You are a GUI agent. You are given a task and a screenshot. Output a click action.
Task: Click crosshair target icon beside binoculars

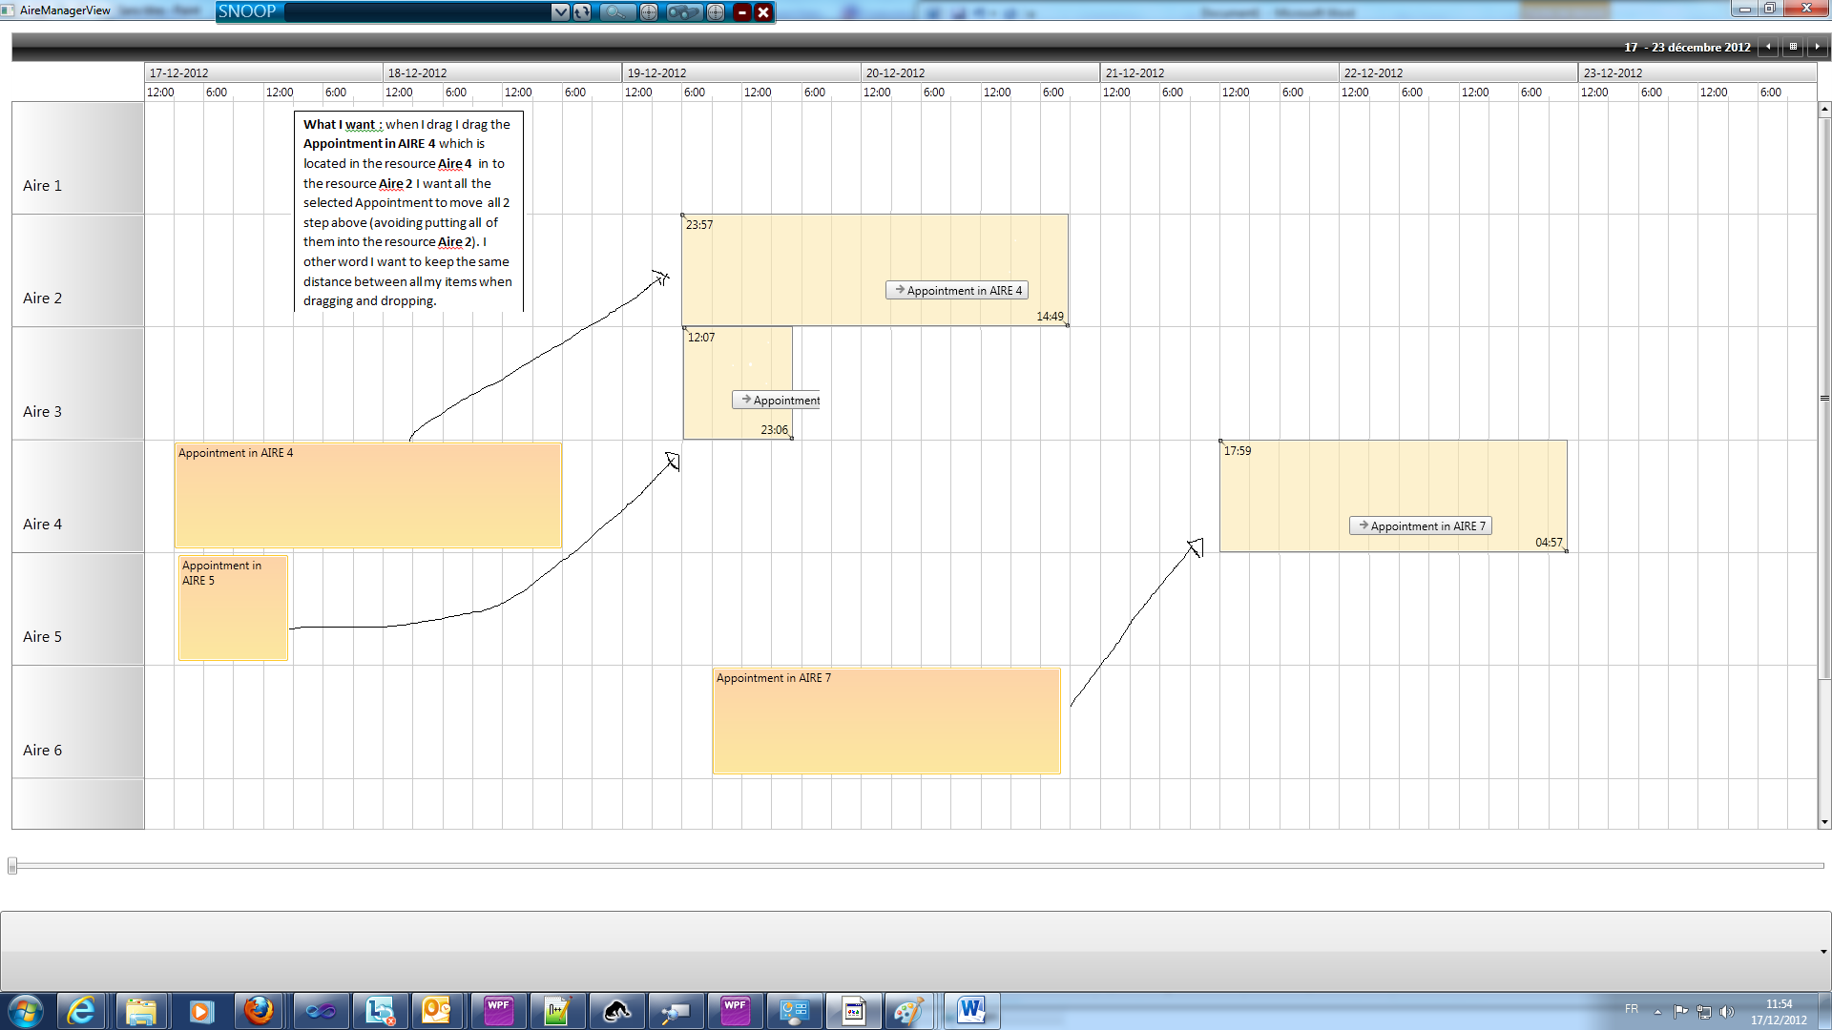[716, 12]
